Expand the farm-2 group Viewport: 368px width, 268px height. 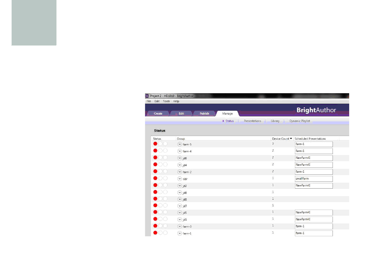pos(179,172)
